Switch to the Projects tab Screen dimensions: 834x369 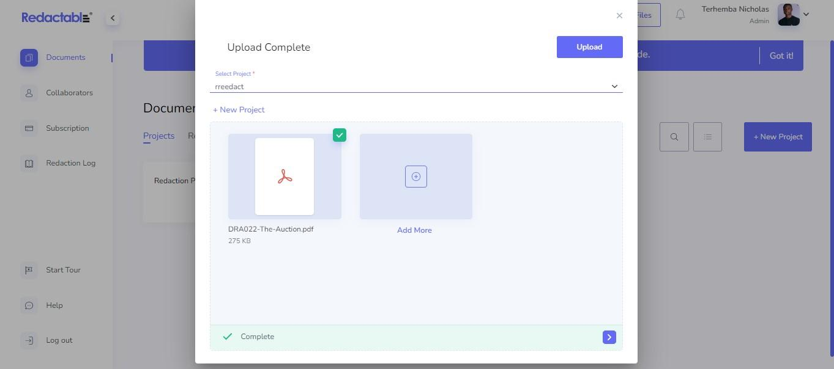coord(158,136)
